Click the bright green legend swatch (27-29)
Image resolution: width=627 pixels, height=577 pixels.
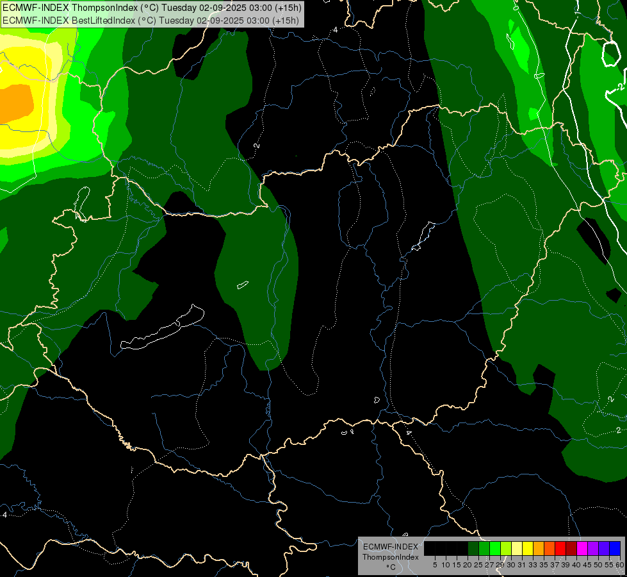coord(495,548)
